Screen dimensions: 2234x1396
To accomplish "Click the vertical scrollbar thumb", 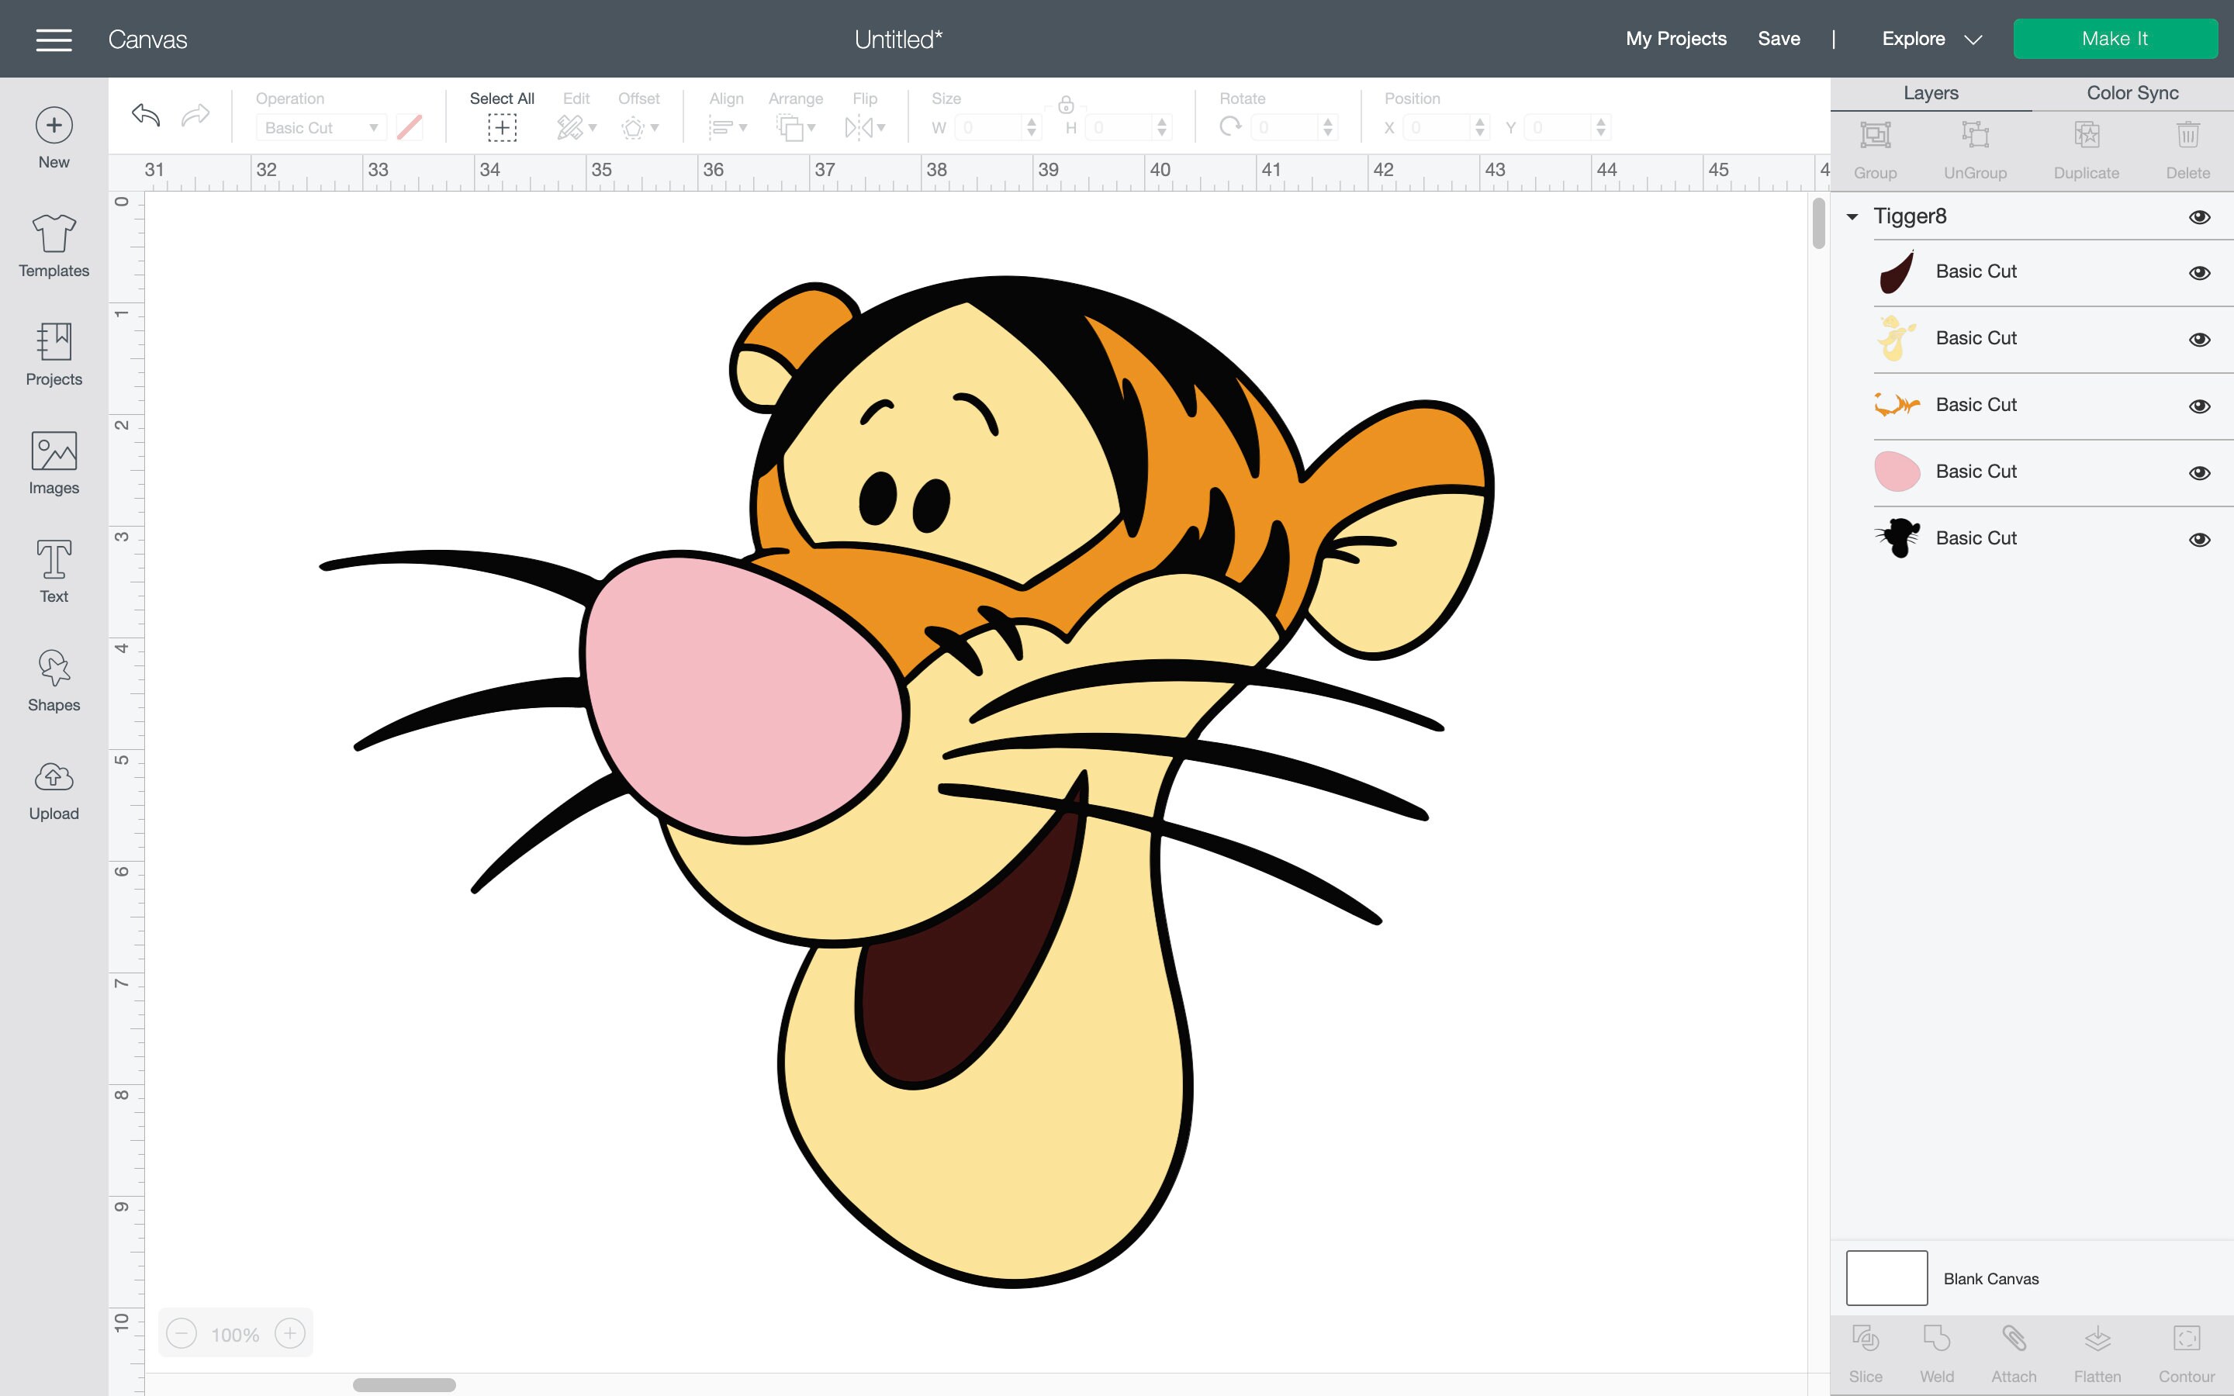I will 1818,223.
